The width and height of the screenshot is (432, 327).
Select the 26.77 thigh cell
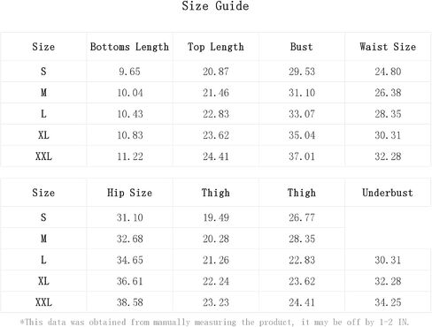coord(302,217)
